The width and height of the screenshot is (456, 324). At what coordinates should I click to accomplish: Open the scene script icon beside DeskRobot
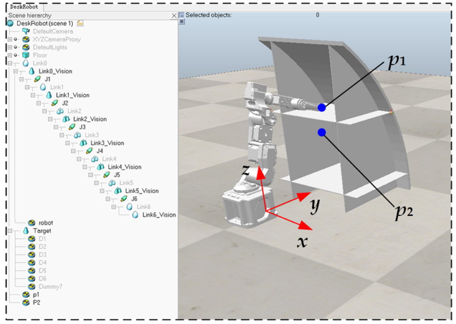point(80,23)
